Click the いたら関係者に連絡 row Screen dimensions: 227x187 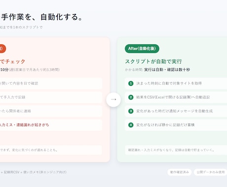(51, 111)
